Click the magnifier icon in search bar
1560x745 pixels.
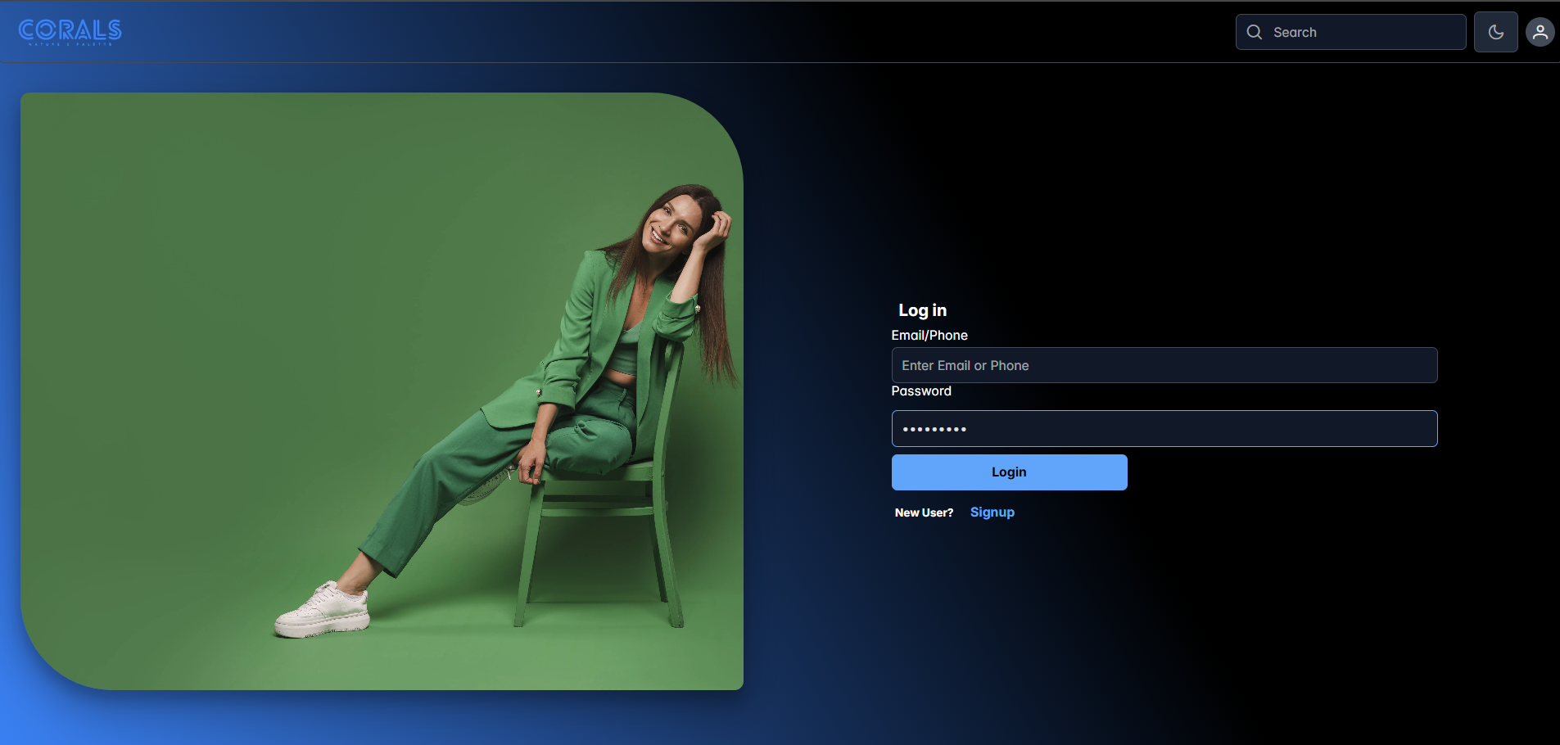tap(1254, 32)
